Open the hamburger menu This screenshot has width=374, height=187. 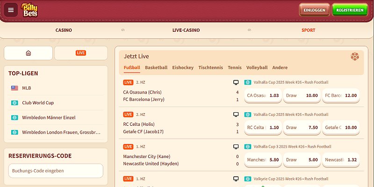pos(11,10)
